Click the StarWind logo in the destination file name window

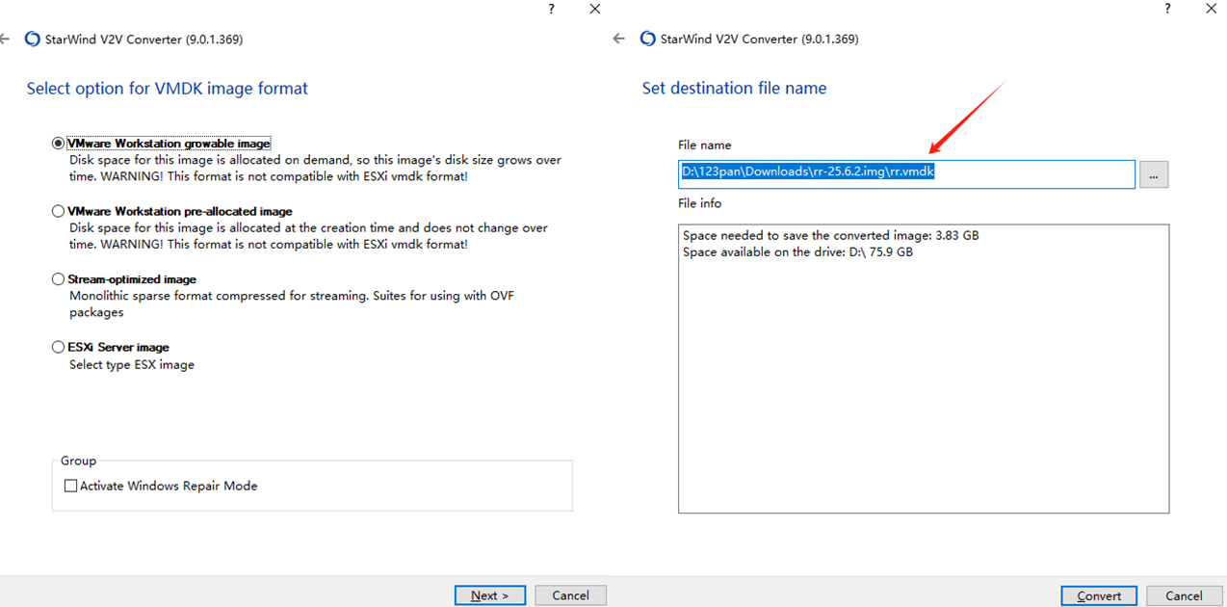648,40
